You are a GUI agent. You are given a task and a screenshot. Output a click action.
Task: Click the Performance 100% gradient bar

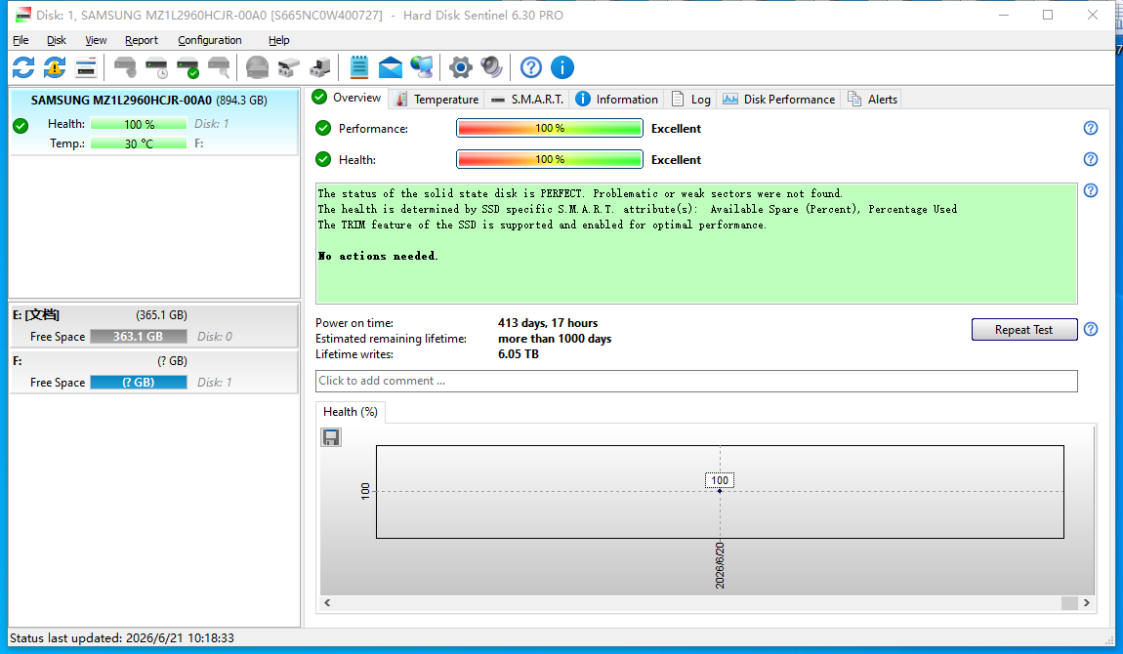point(550,128)
